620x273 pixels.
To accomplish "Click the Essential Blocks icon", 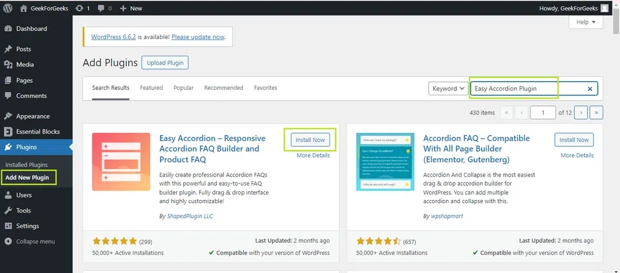I will point(8,132).
